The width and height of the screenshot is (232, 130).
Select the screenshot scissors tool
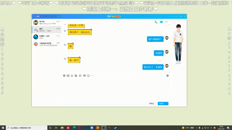[72, 75]
